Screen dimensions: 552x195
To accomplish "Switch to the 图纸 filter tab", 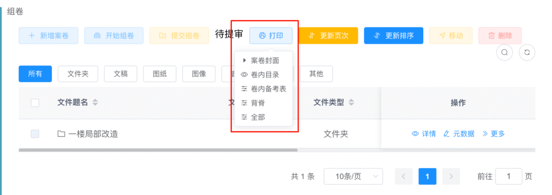I will tap(160, 74).
